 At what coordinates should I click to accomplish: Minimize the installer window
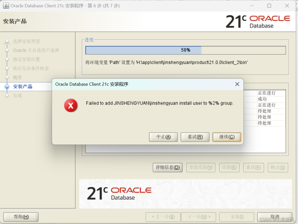coord(252,6)
